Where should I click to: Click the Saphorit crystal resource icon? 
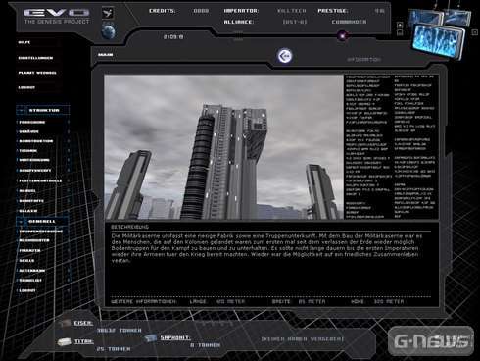(151, 337)
